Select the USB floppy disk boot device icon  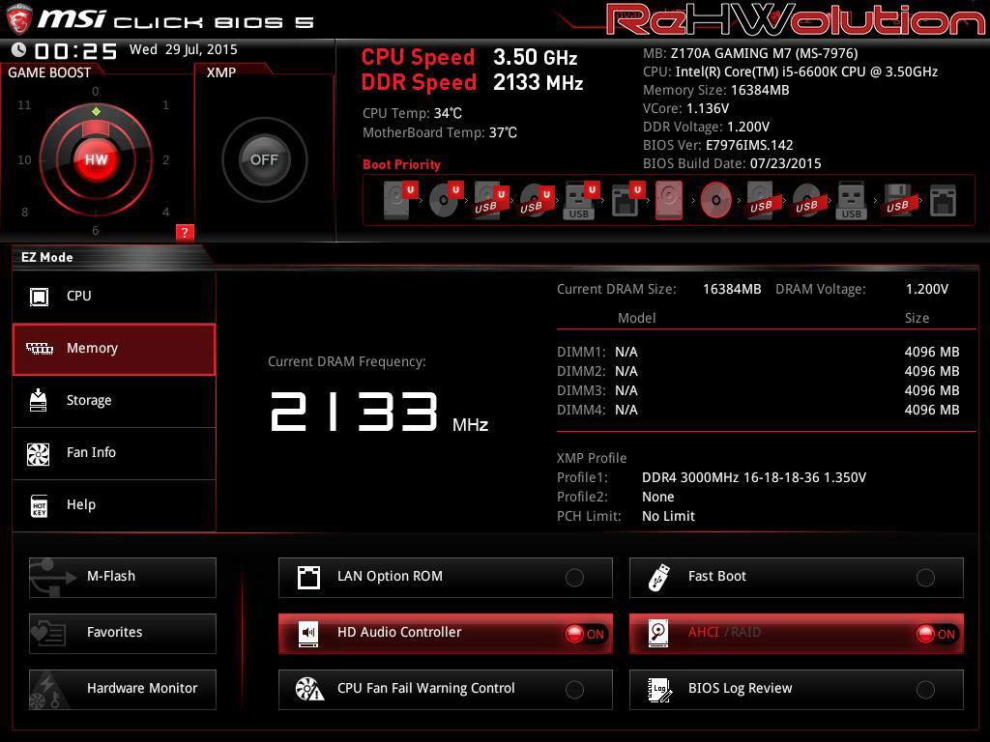(x=896, y=201)
